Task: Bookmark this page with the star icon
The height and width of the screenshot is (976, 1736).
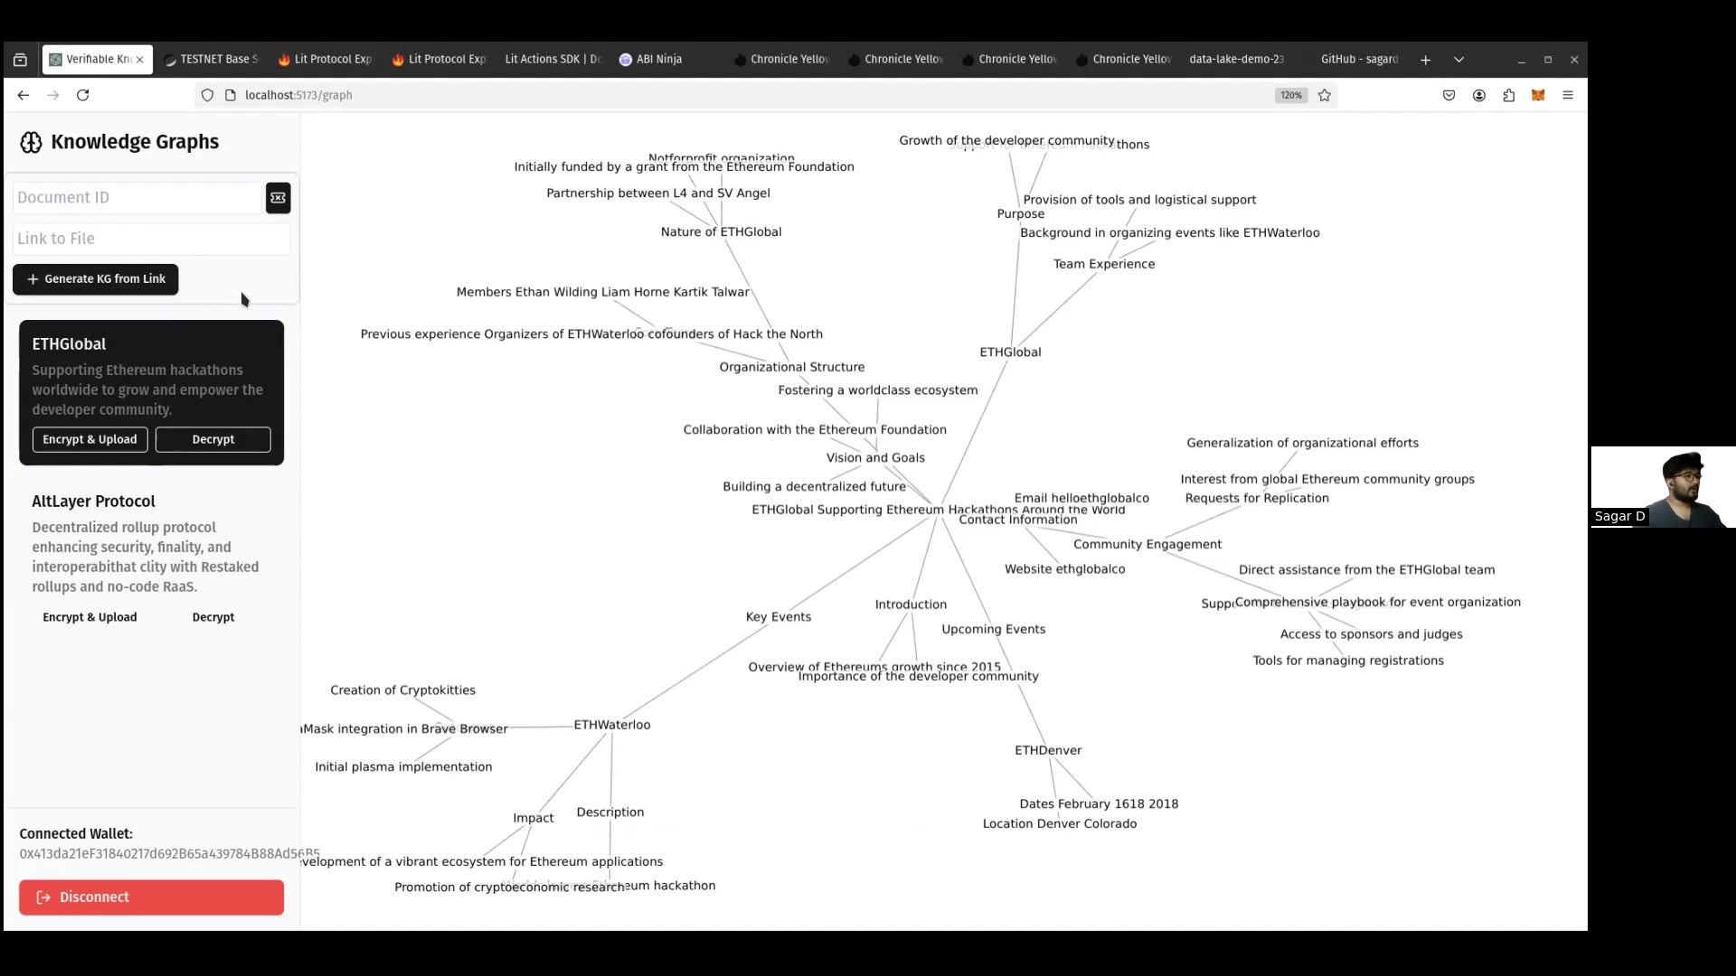Action: (1325, 95)
